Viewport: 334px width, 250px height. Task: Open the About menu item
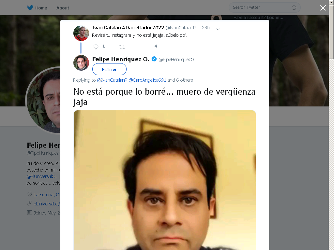63,8
